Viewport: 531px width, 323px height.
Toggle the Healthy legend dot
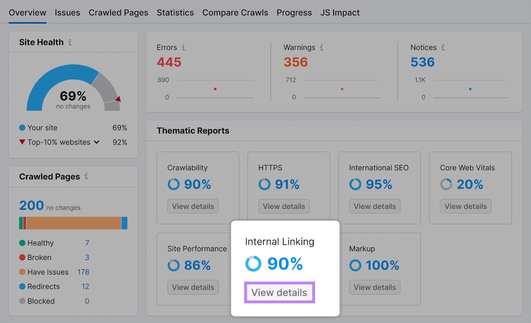click(x=22, y=243)
